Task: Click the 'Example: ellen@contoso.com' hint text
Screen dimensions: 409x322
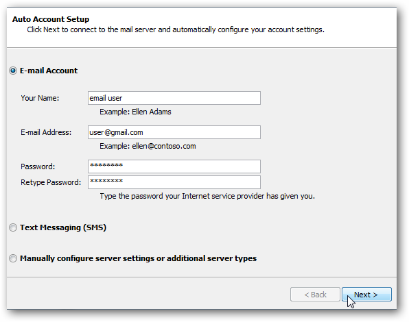Action: 148,147
